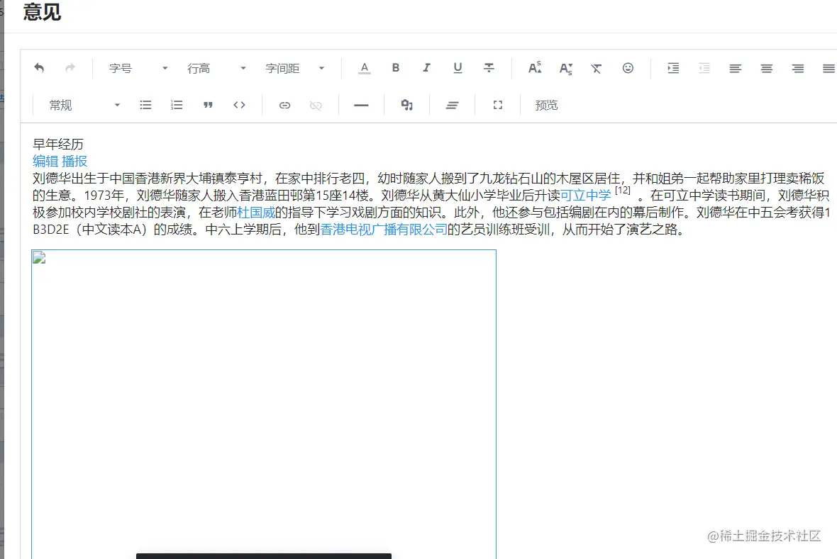Open the 编辑 link
Viewport: 837px width, 559px height.
point(45,161)
